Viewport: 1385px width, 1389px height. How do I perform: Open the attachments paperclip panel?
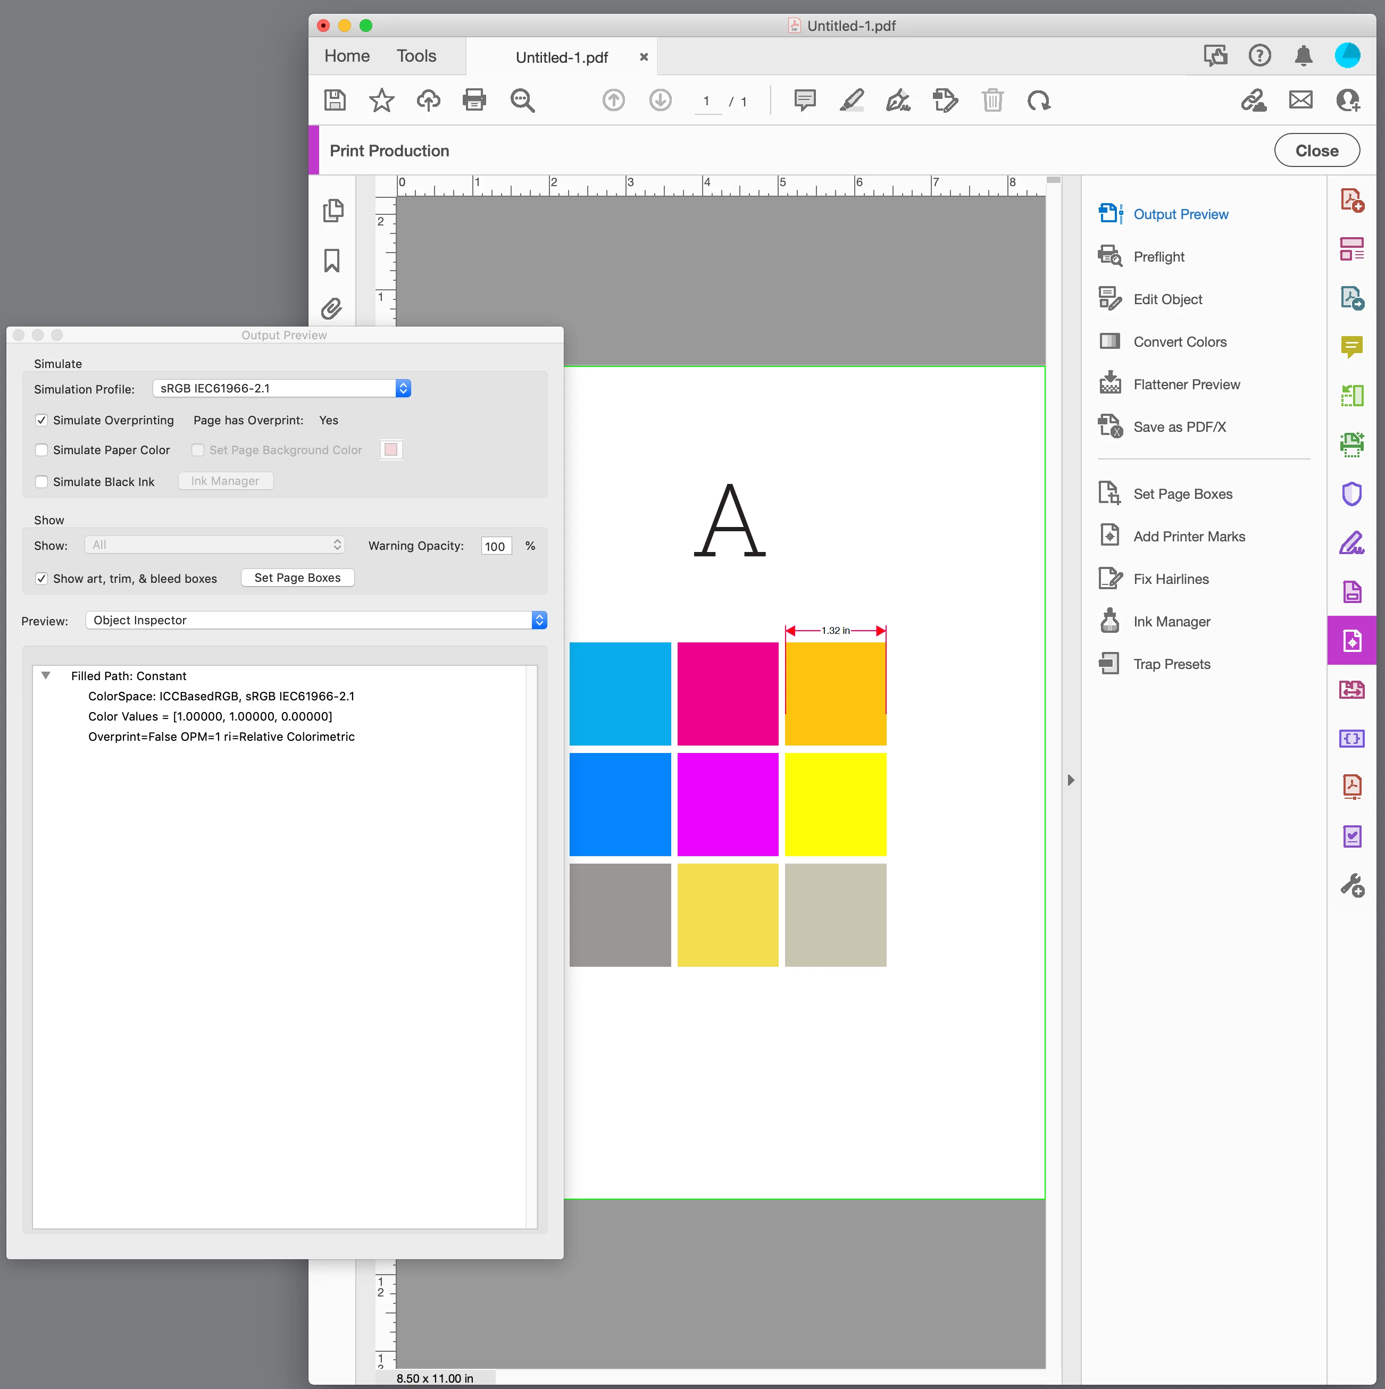(x=331, y=309)
